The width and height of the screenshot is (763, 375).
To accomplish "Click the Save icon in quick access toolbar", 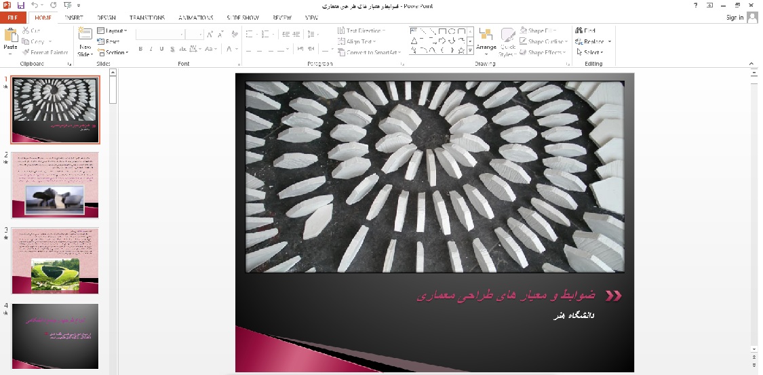I will [20, 5].
